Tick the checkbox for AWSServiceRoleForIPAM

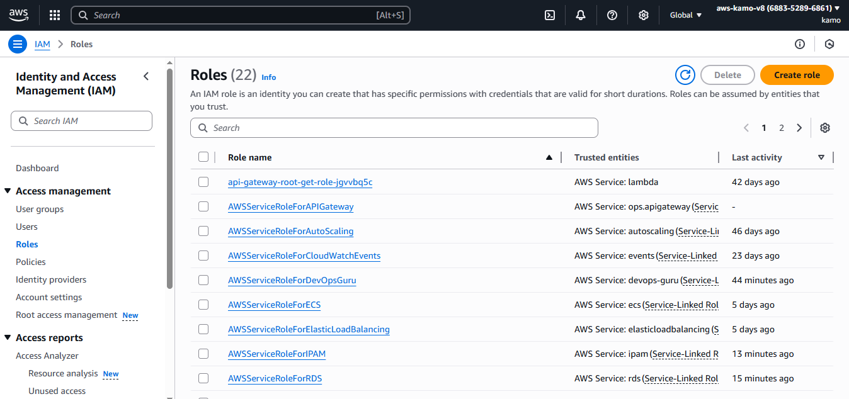click(203, 354)
